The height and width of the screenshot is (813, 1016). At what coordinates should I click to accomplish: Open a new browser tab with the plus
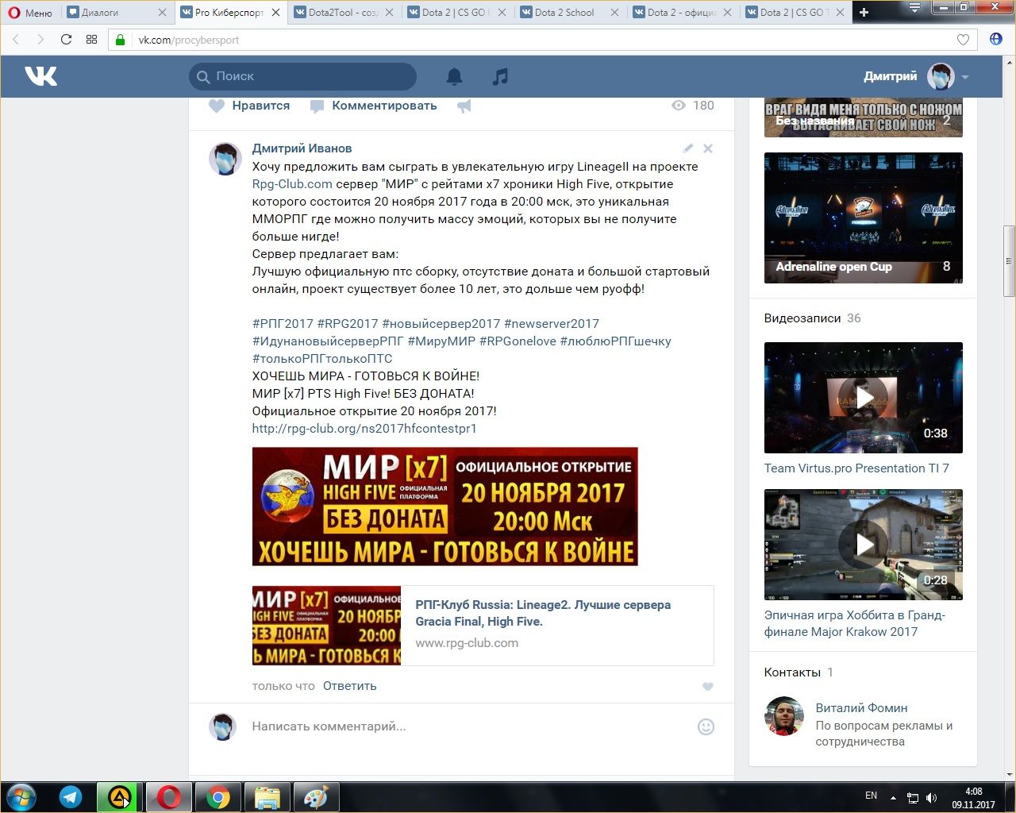864,12
